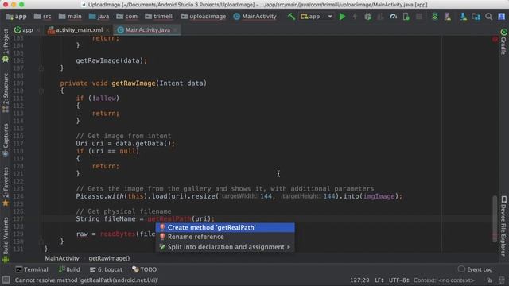Open the app run configuration dropdown
This screenshot has height=286, width=509.
pos(317,16)
